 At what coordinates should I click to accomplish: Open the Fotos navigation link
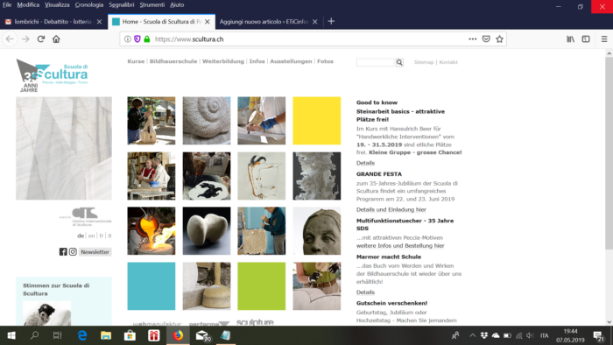325,61
